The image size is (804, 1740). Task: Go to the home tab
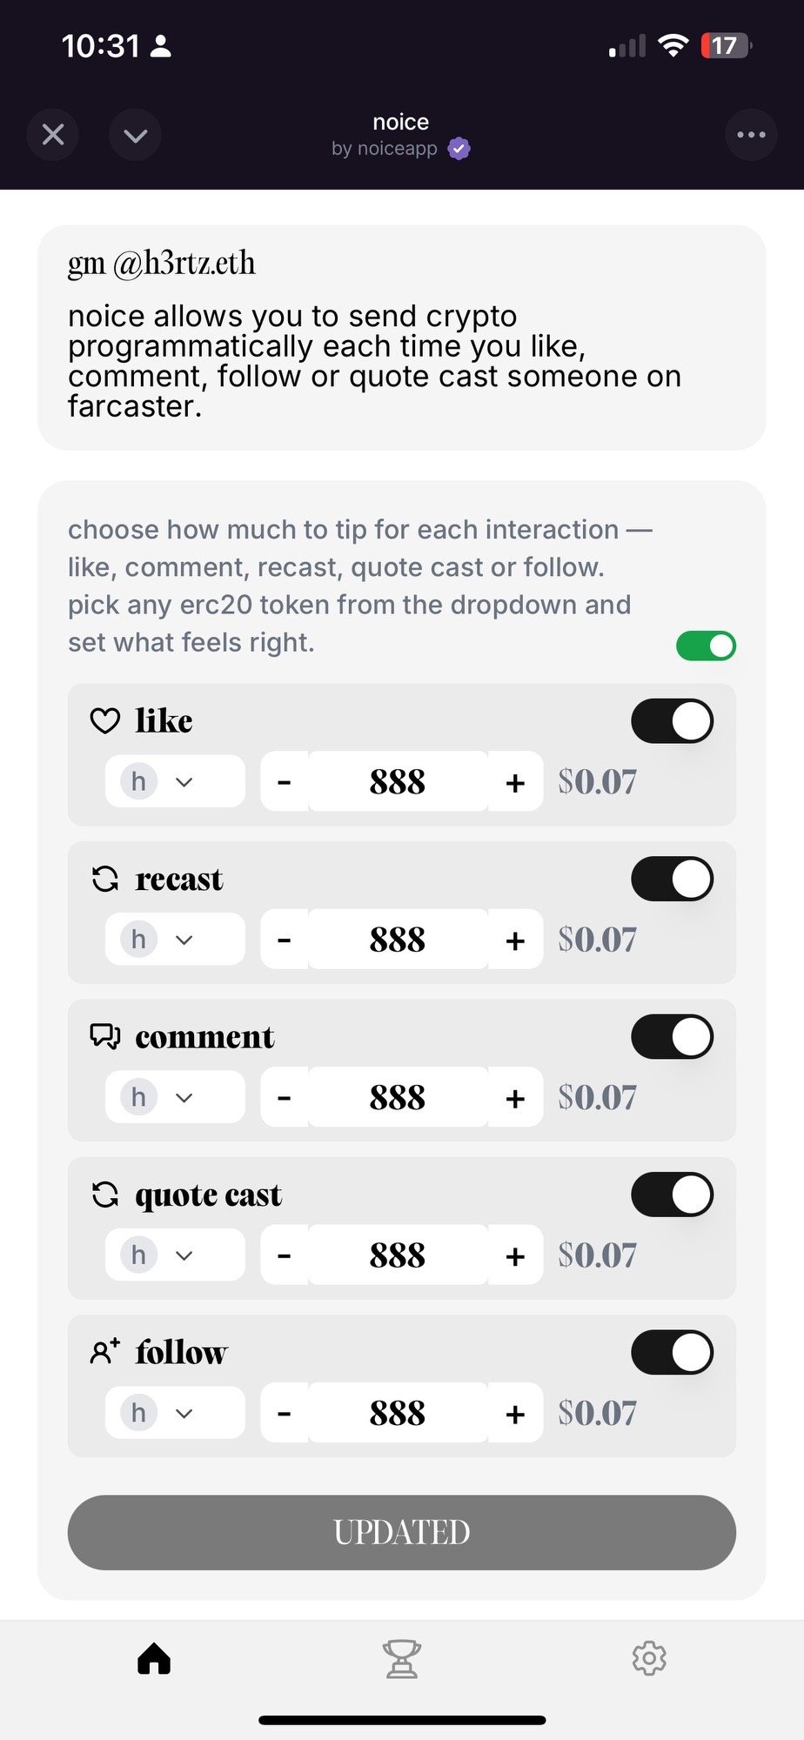point(154,1658)
